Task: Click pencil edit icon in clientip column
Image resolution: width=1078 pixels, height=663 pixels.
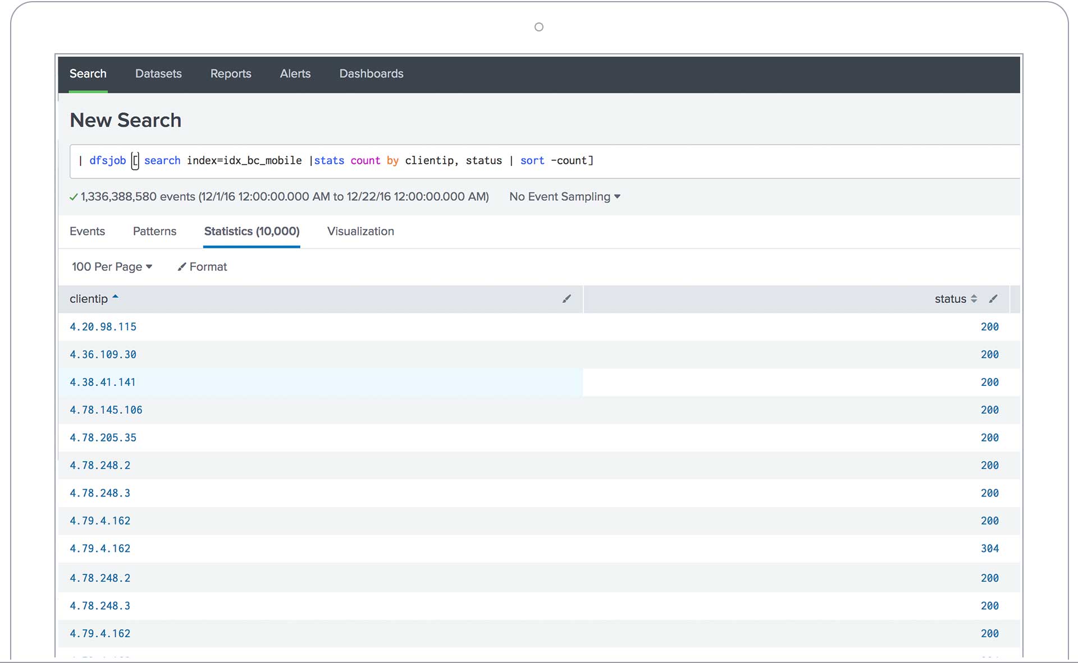Action: pos(567,299)
